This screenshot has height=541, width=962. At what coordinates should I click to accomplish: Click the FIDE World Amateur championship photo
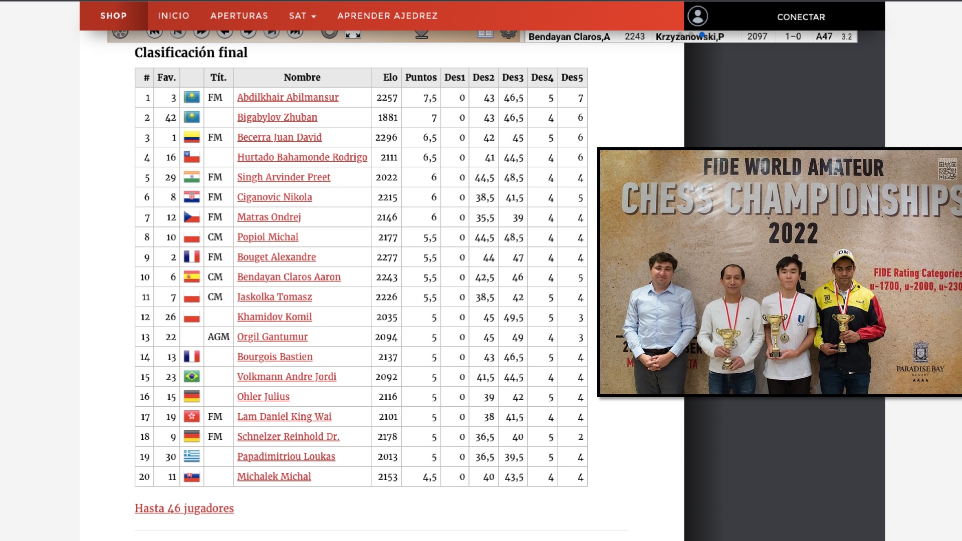click(780, 272)
